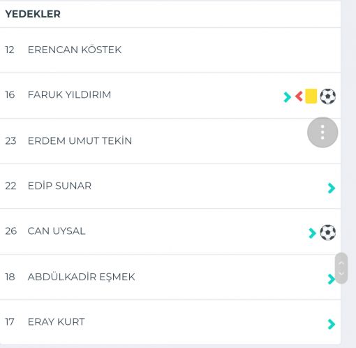Screen dimensions: 356x348
Task: Select player Faruk Yıldırım name
Action: [x=69, y=95]
